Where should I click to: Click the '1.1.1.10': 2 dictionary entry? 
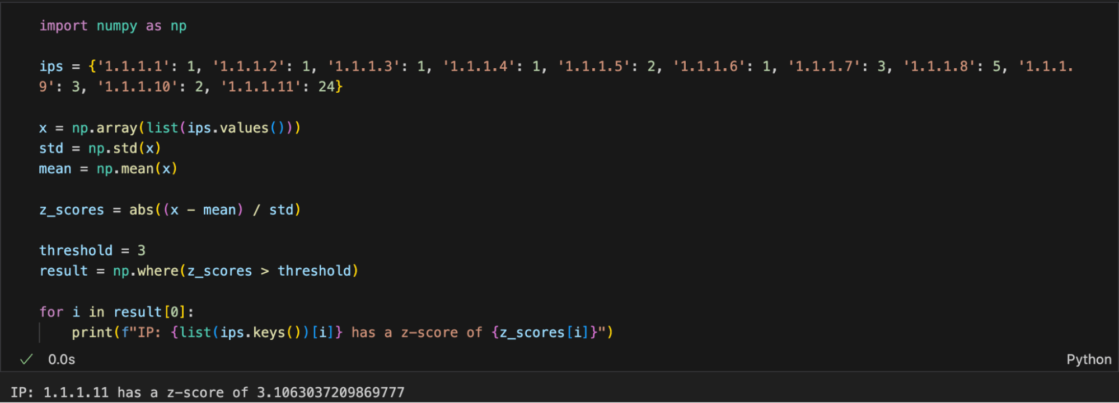point(151,87)
